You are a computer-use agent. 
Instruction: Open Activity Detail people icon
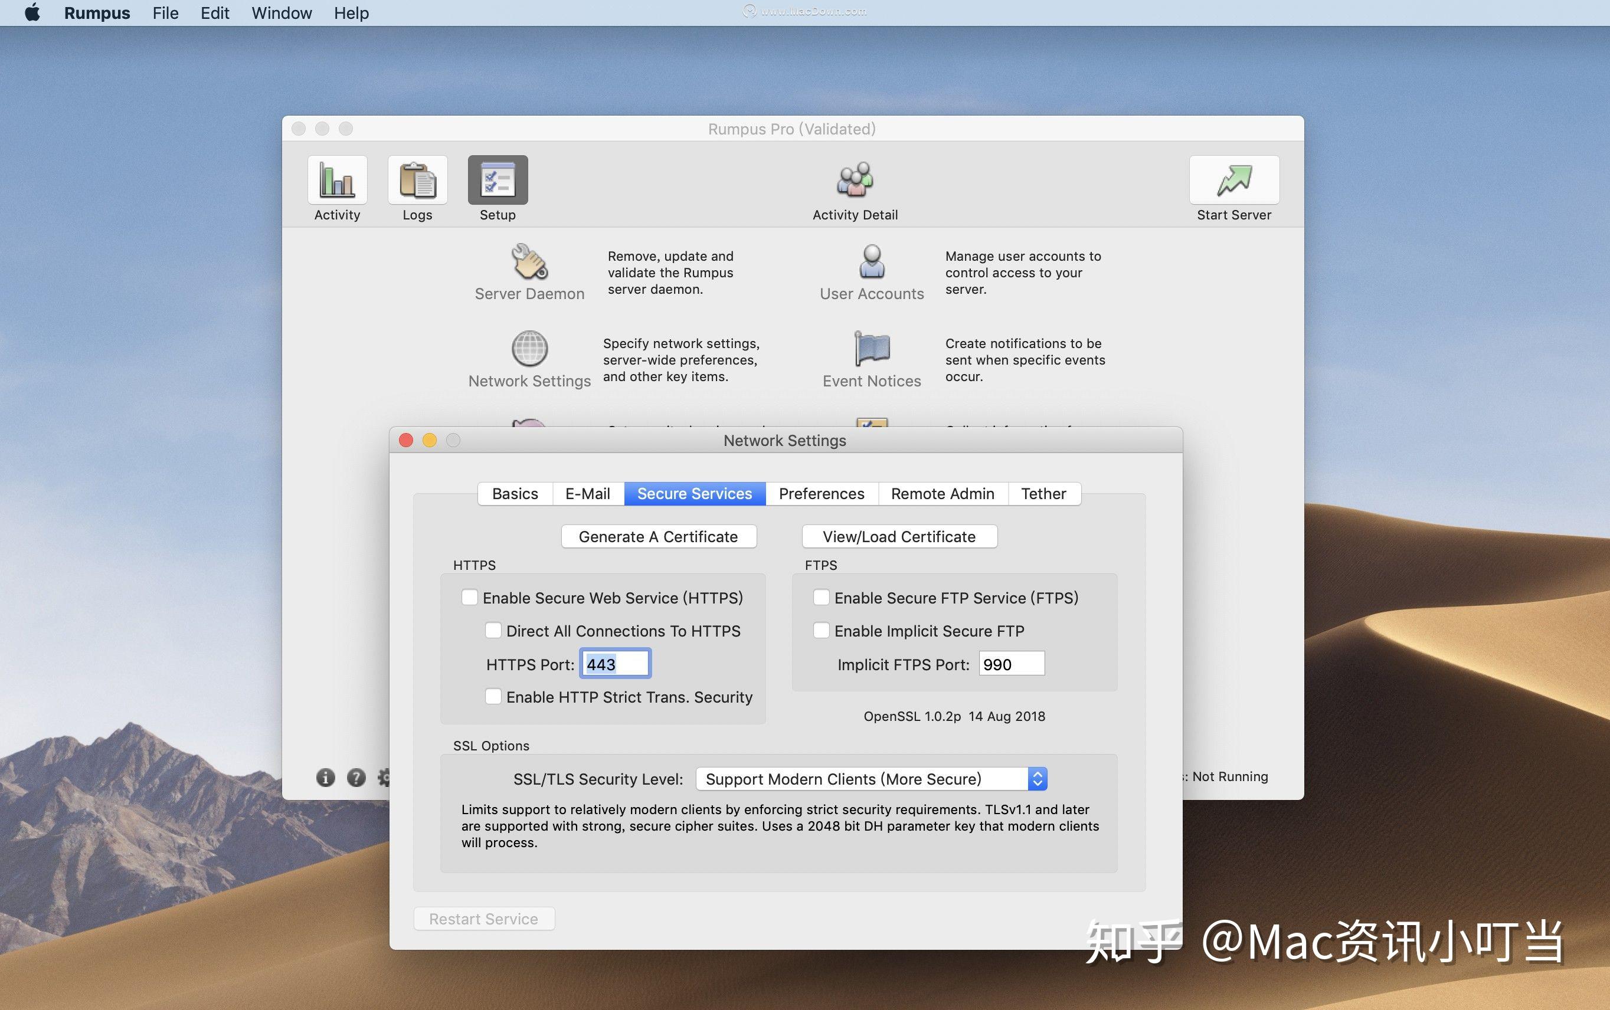(x=855, y=180)
